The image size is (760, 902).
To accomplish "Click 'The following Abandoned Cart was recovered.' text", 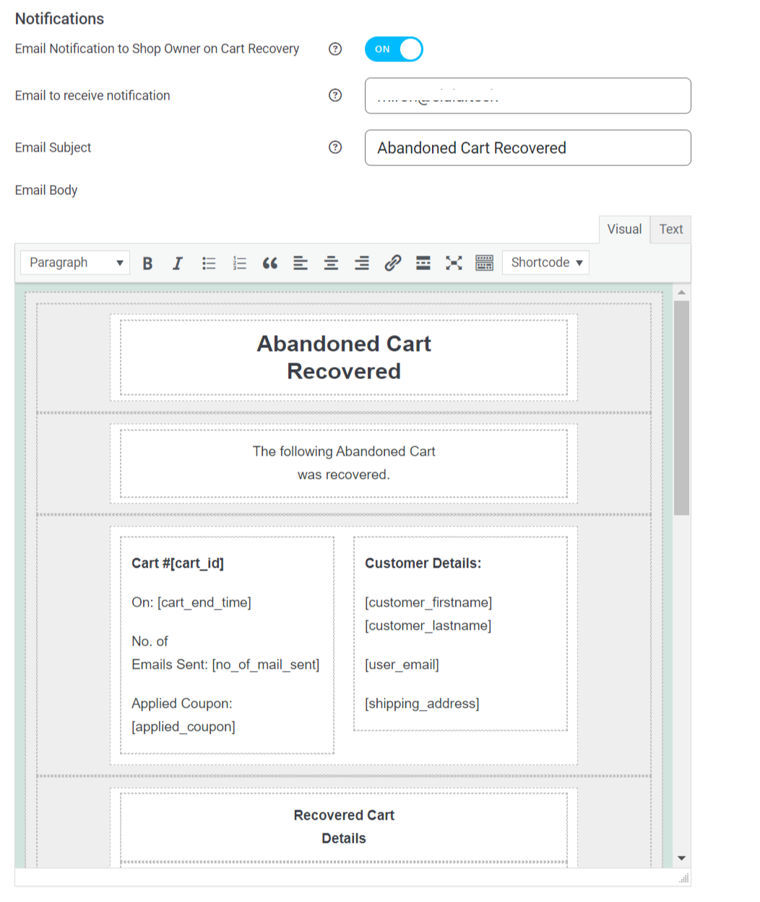I will [x=344, y=463].
